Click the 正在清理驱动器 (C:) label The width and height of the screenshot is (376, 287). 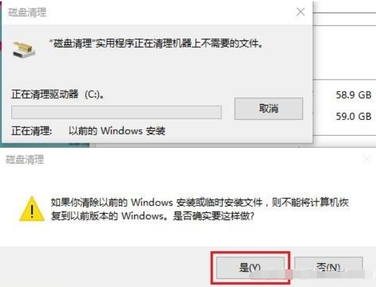click(x=58, y=94)
